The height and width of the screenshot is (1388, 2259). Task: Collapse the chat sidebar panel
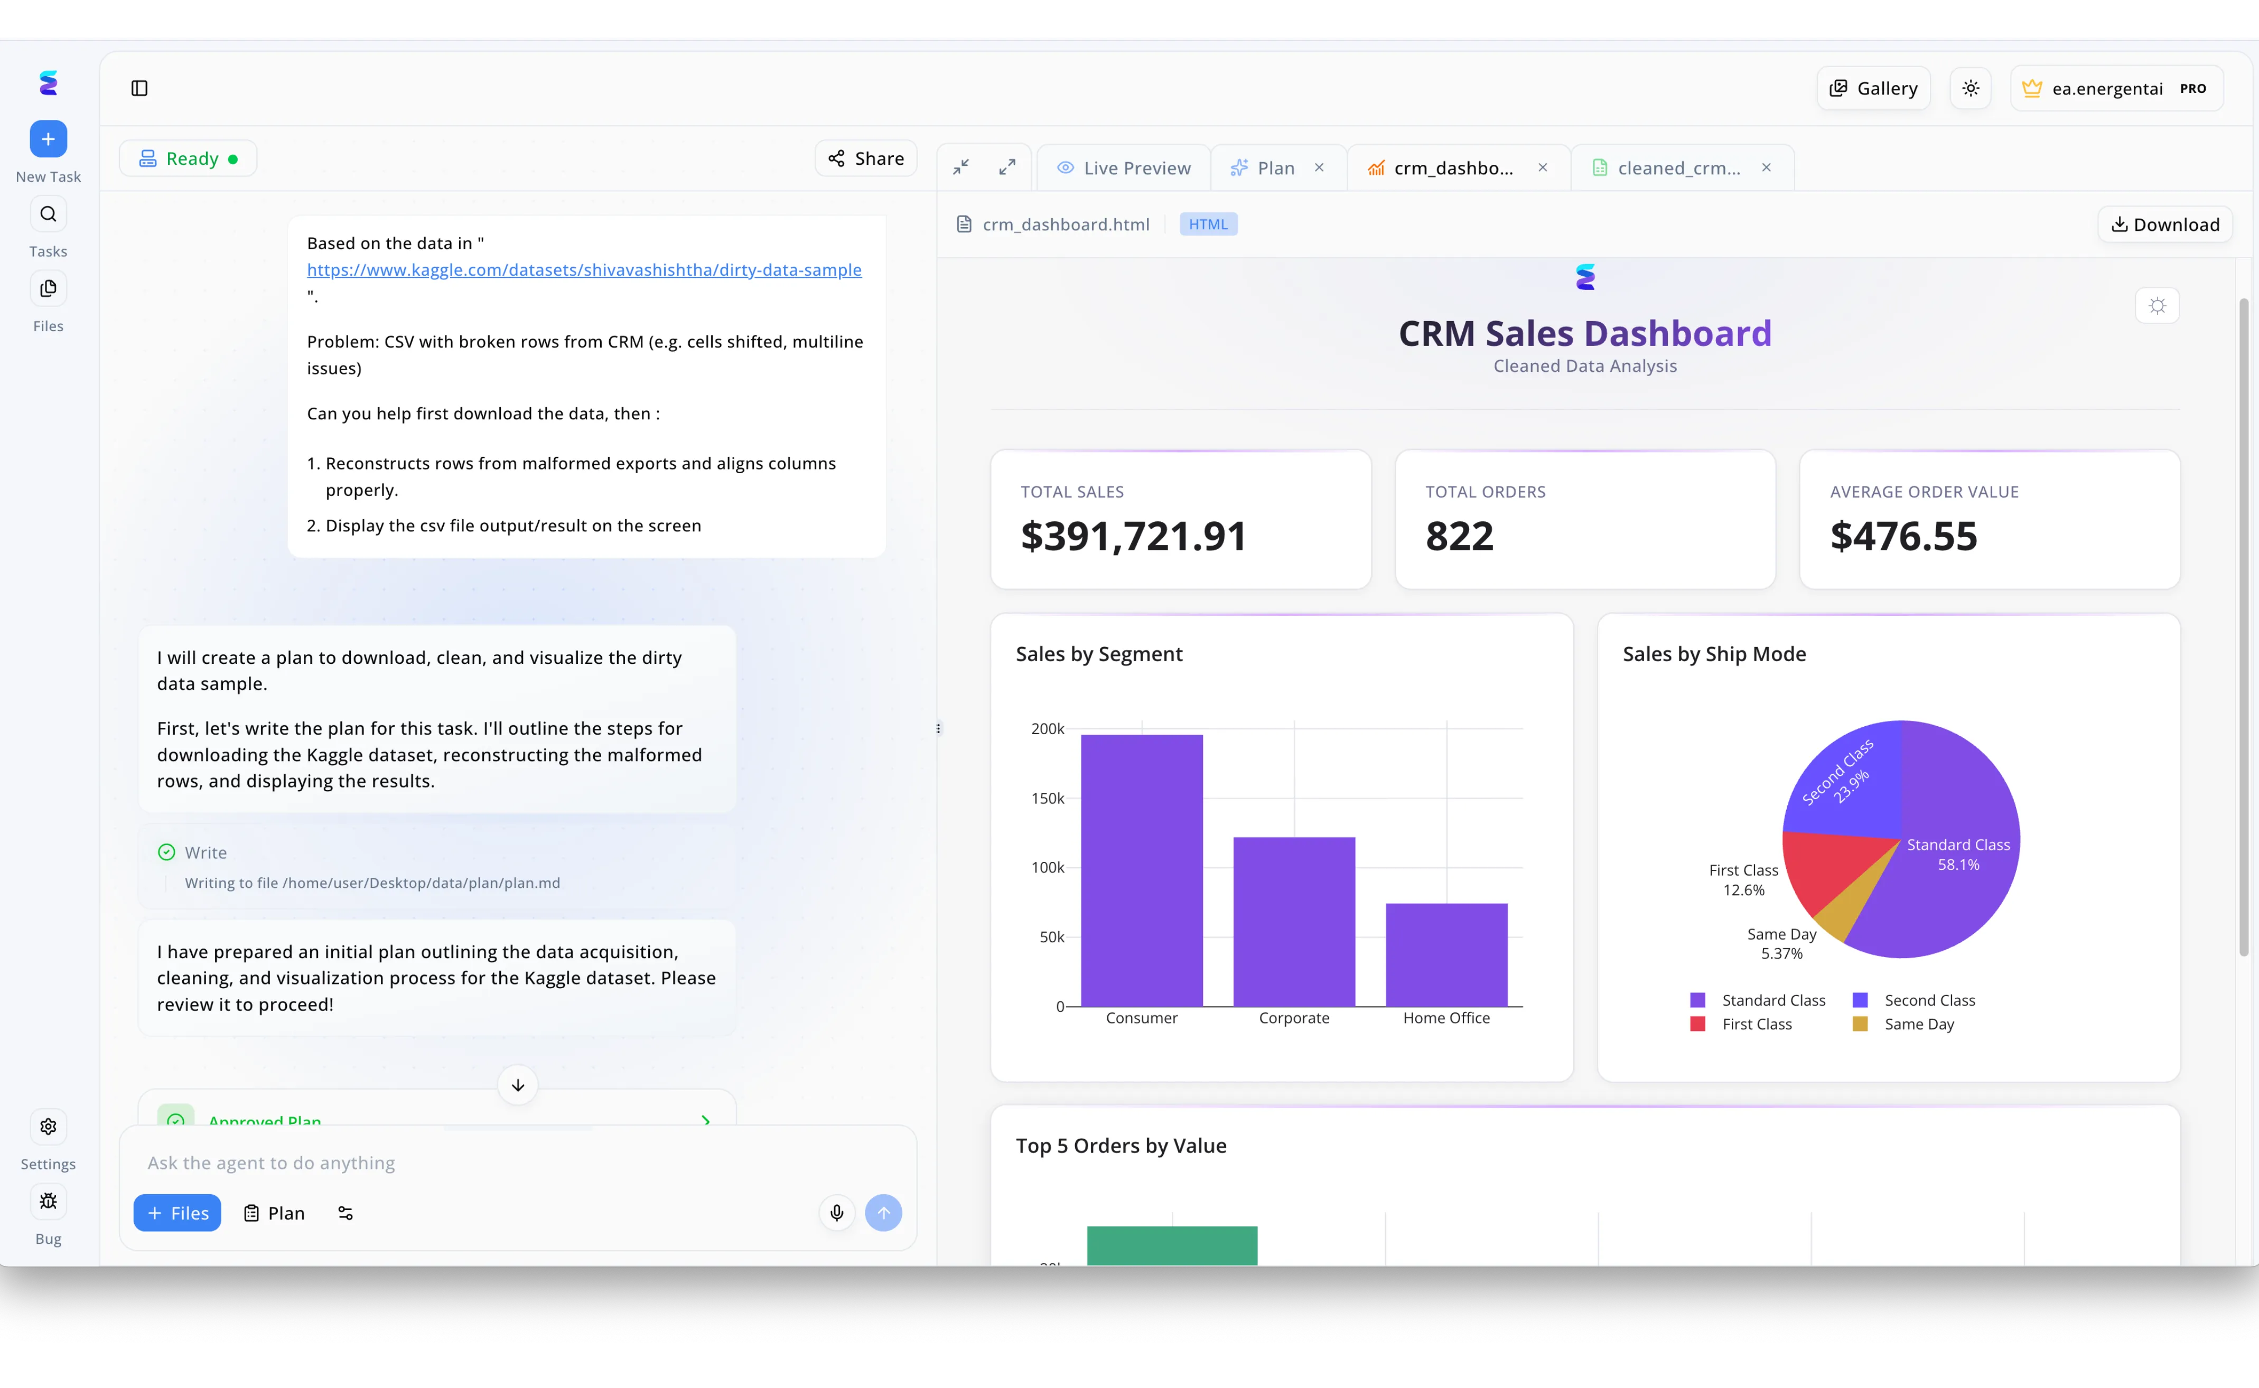(139, 88)
